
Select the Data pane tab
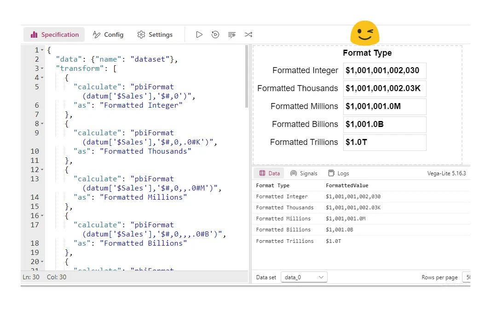pos(270,173)
